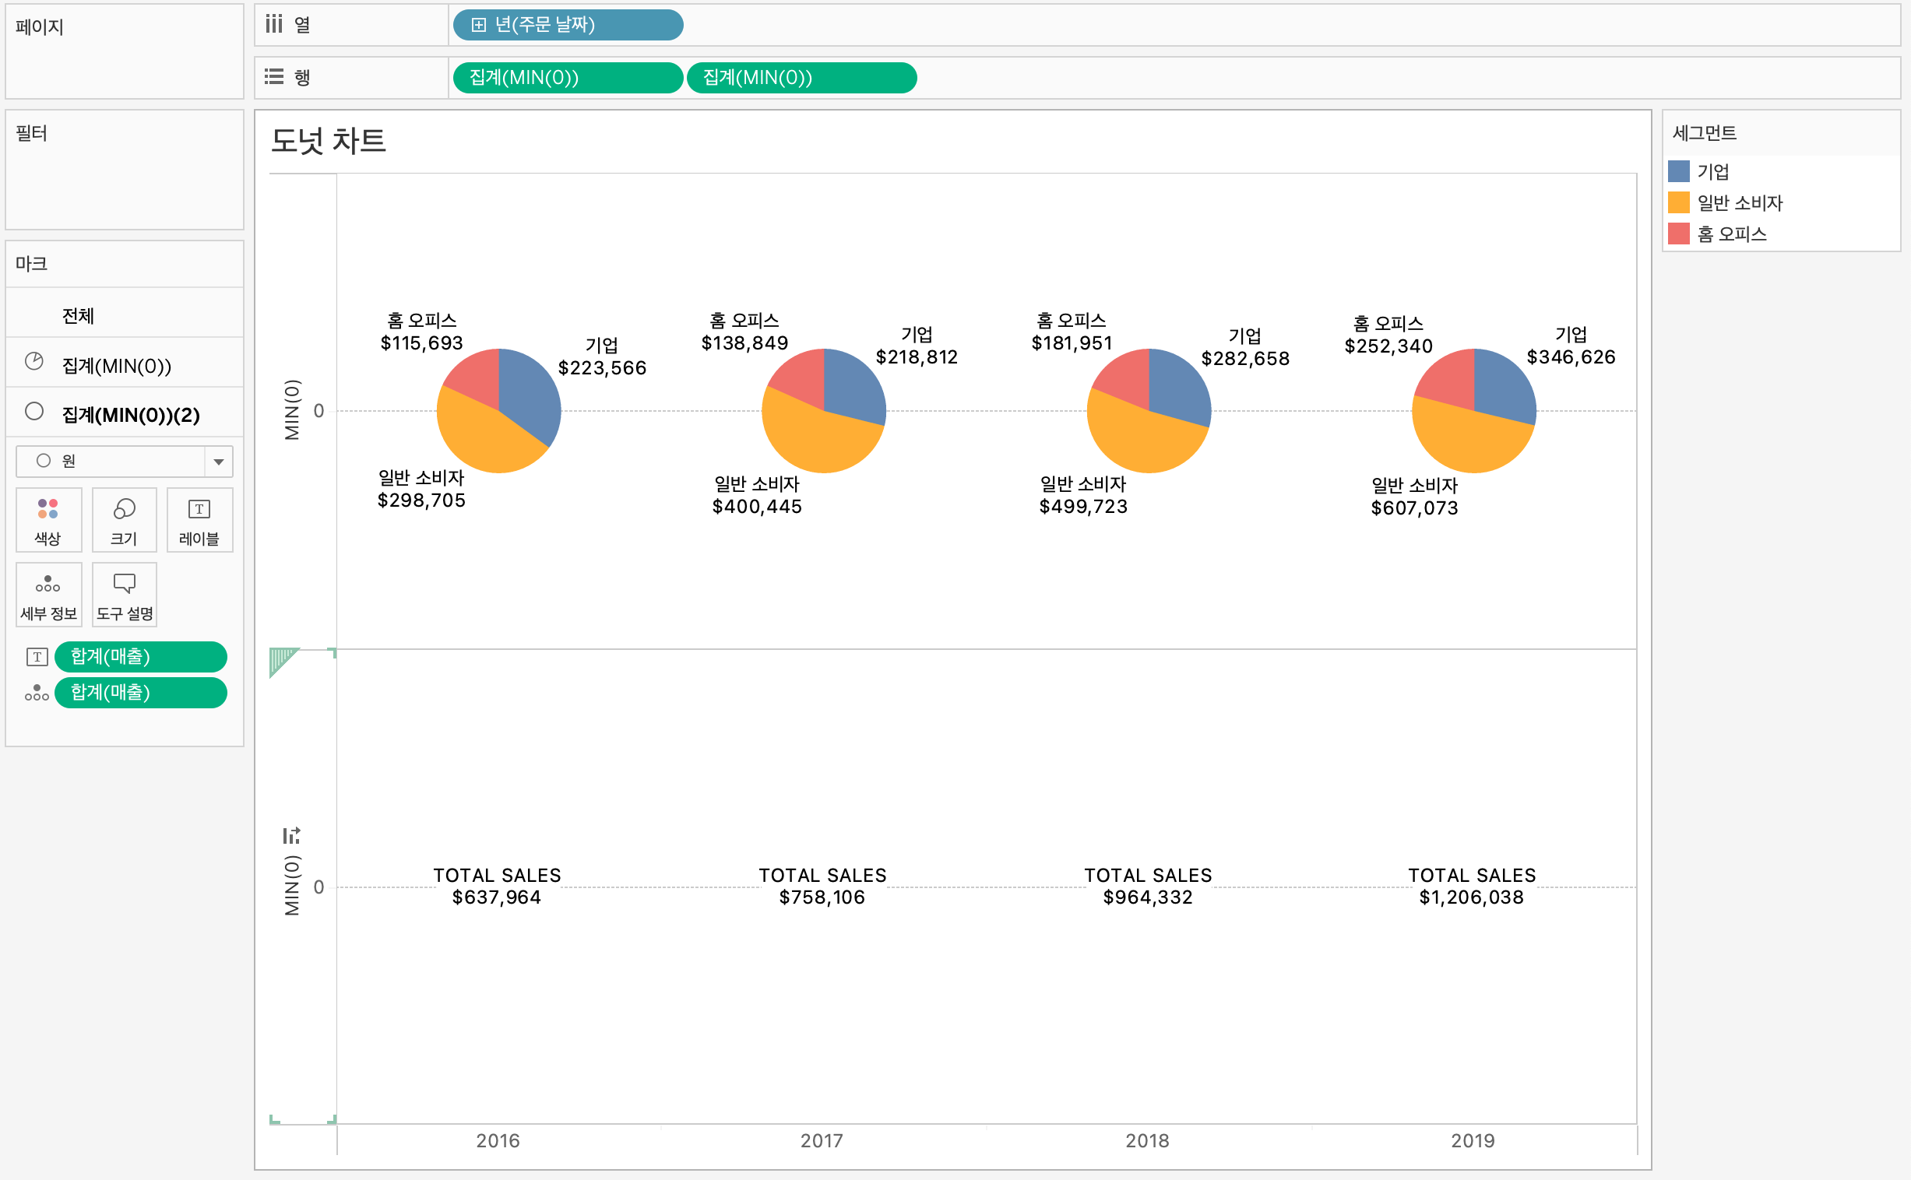Click the second 집계(MIN(0)) pill in rows
1911x1180 pixels.
pos(801,77)
